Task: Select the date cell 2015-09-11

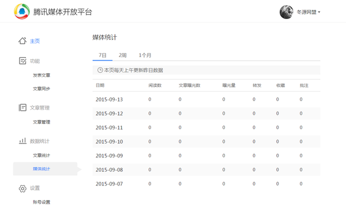Action: coord(109,128)
